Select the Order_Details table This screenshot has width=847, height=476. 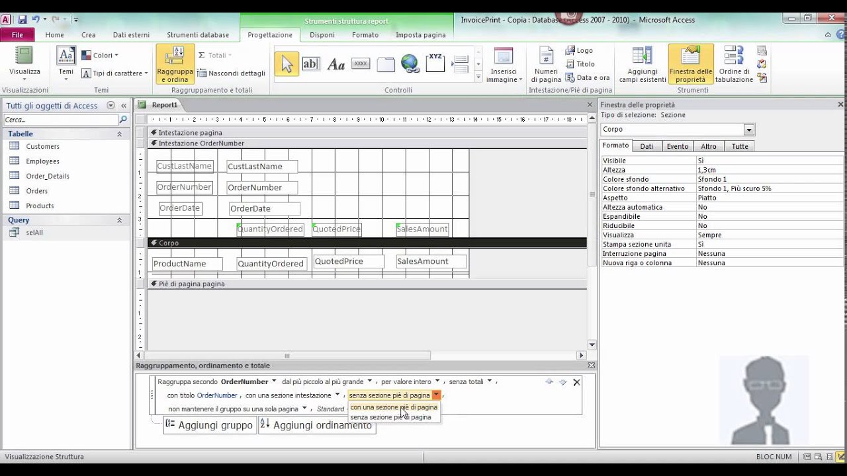pos(47,176)
